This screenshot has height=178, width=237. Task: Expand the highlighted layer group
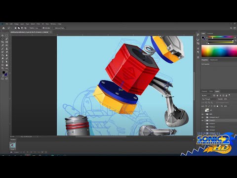[205, 121]
